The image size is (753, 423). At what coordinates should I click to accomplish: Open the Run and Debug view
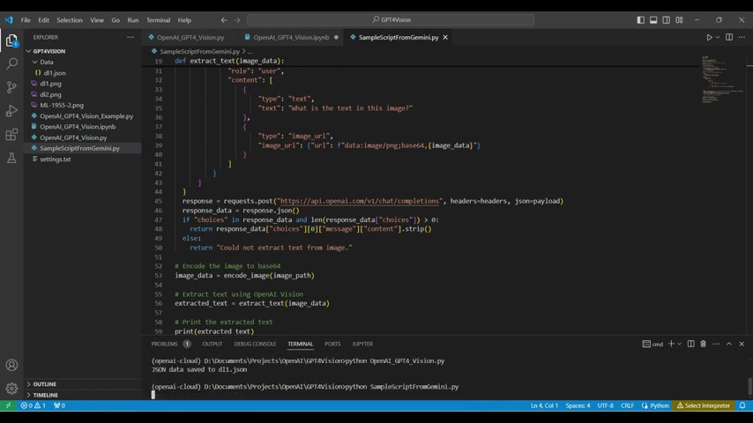pyautogui.click(x=11, y=111)
